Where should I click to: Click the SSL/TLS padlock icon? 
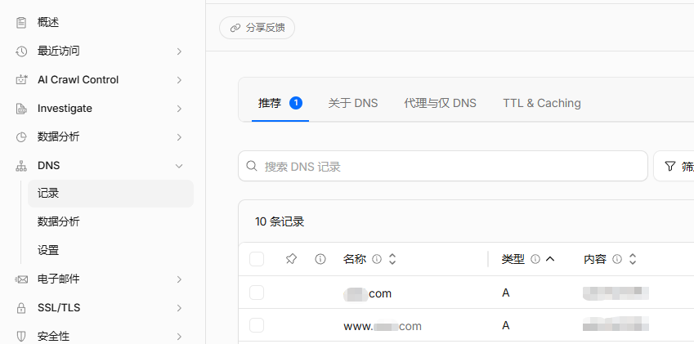[21, 308]
